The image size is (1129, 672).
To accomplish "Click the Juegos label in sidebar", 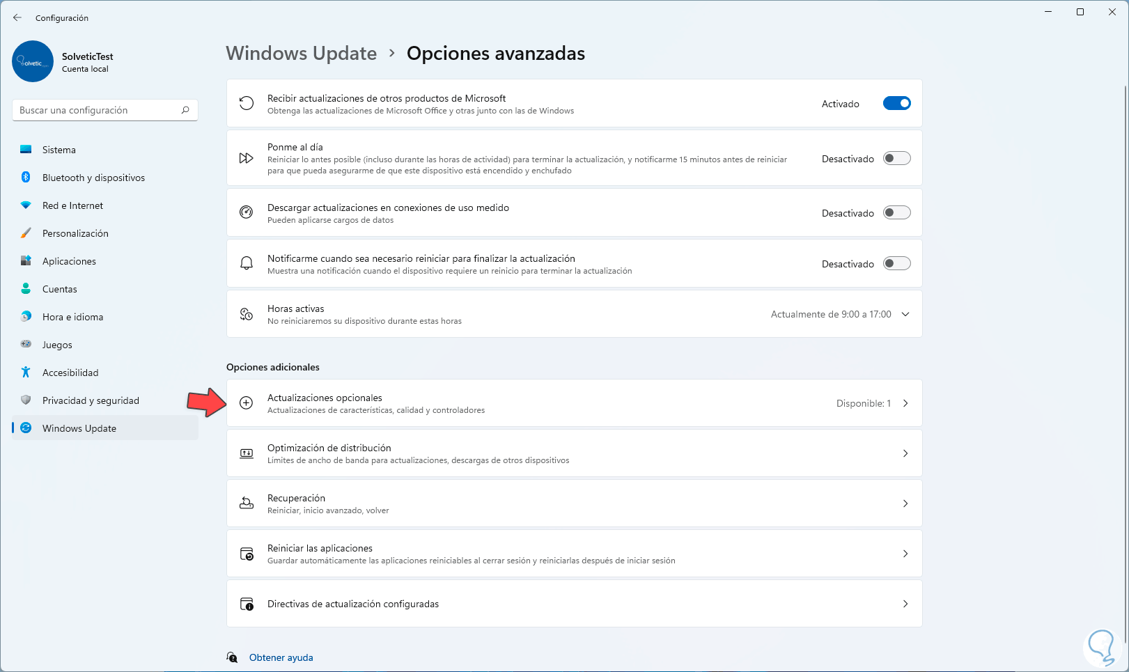I will 57,345.
